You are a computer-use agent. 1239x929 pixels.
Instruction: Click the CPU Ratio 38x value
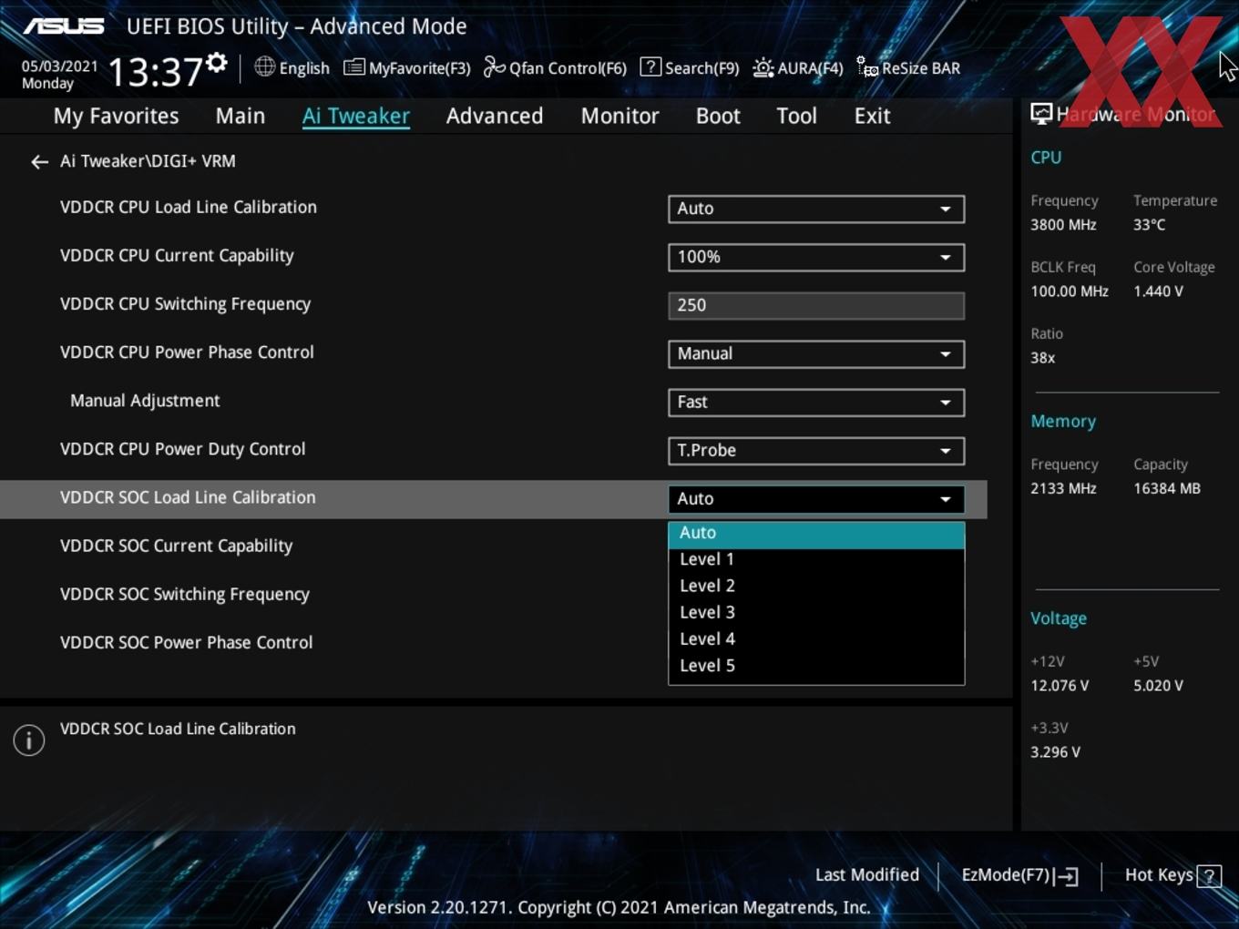tap(1042, 358)
